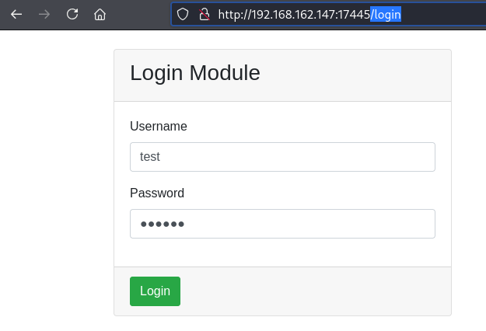486x331 pixels.
Task: Click the http:// scheme text in URL
Action: 234,14
